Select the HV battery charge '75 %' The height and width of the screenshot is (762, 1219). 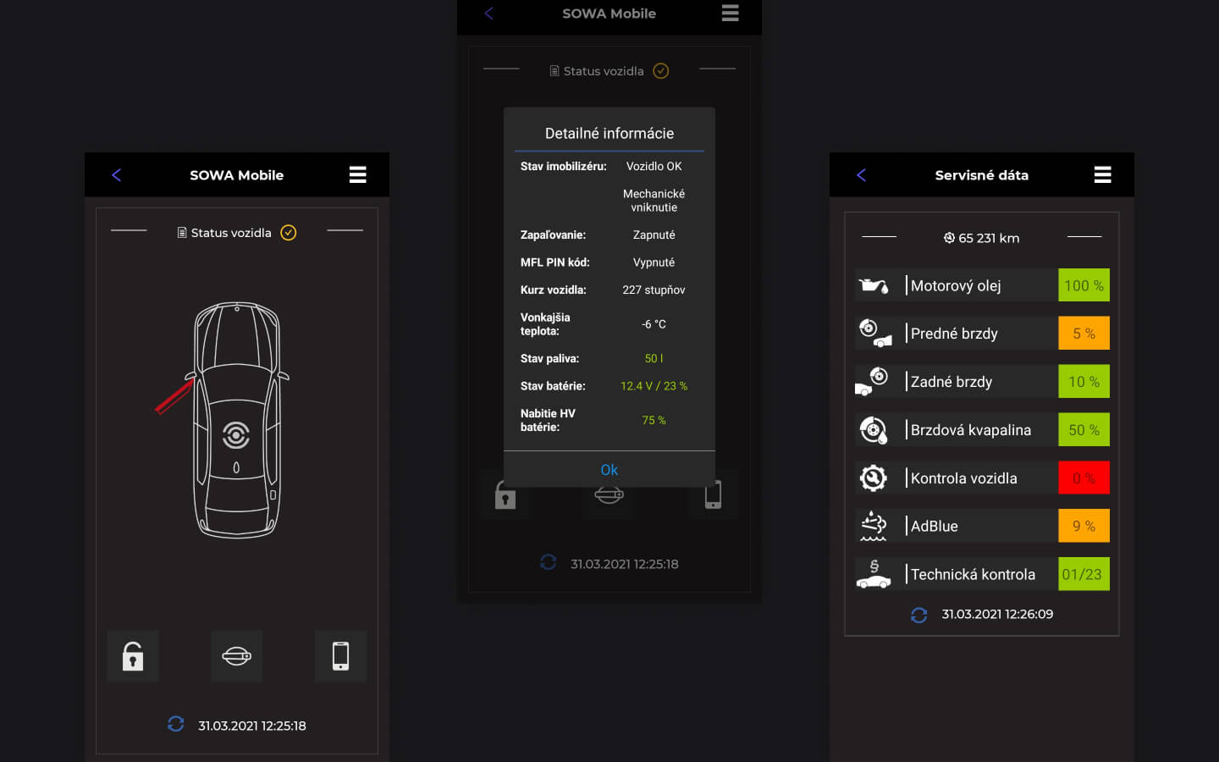(x=654, y=421)
